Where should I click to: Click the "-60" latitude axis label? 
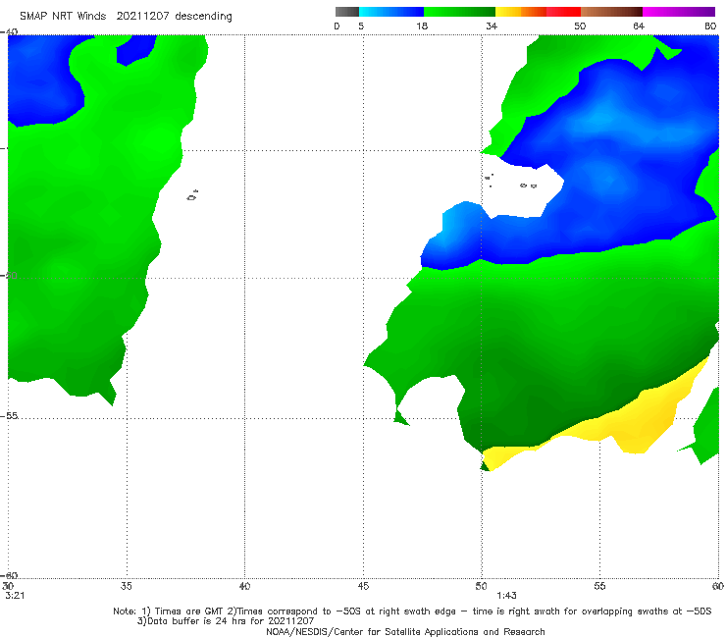point(10,575)
